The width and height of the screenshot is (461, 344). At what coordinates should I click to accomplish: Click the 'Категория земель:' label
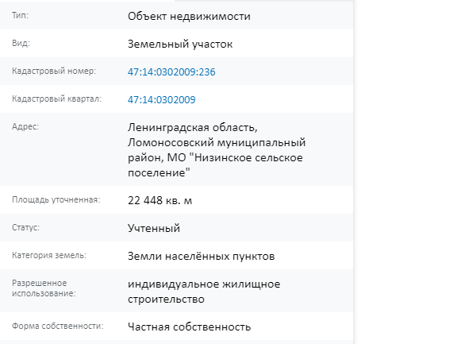point(49,255)
